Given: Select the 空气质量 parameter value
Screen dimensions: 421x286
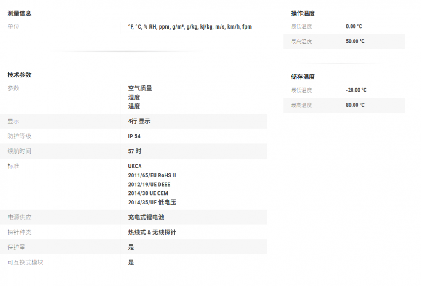Looking at the screenshot, I should [x=140, y=88].
